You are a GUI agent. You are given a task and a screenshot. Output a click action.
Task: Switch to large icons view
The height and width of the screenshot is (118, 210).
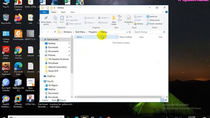click(166, 100)
